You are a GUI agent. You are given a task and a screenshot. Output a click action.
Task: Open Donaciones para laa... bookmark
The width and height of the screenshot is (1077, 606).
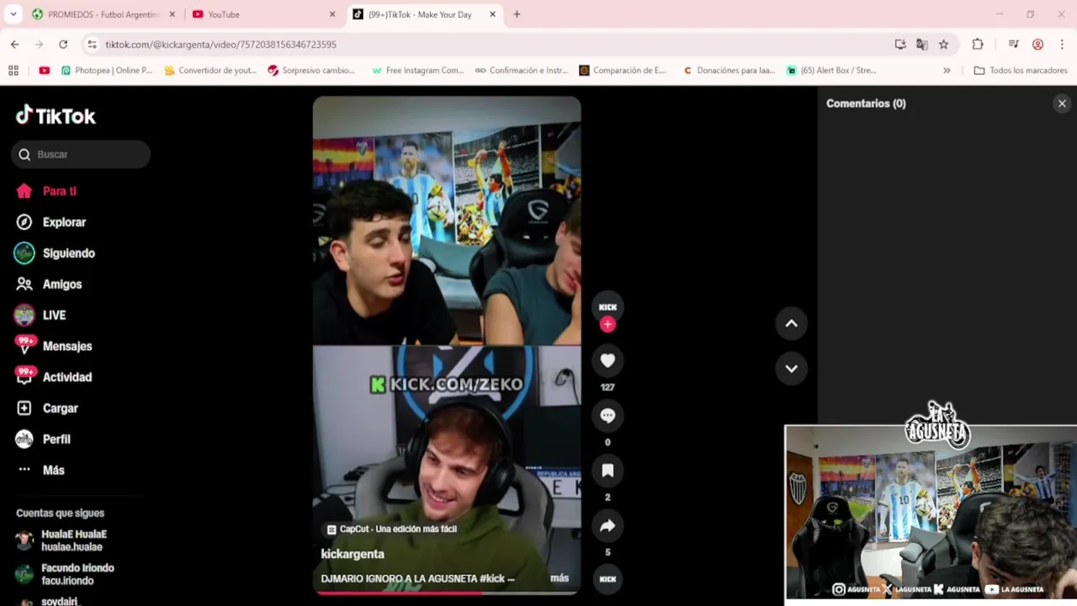tap(729, 71)
